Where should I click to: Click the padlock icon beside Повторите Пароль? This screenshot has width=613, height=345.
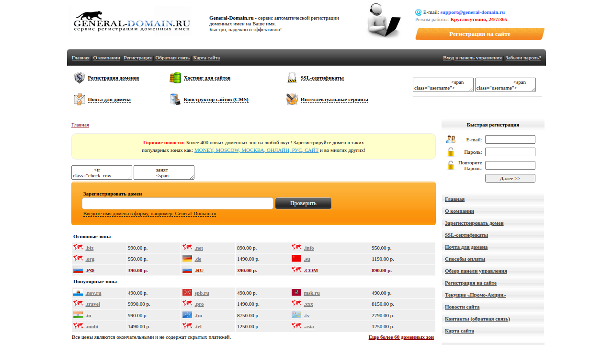point(451,165)
